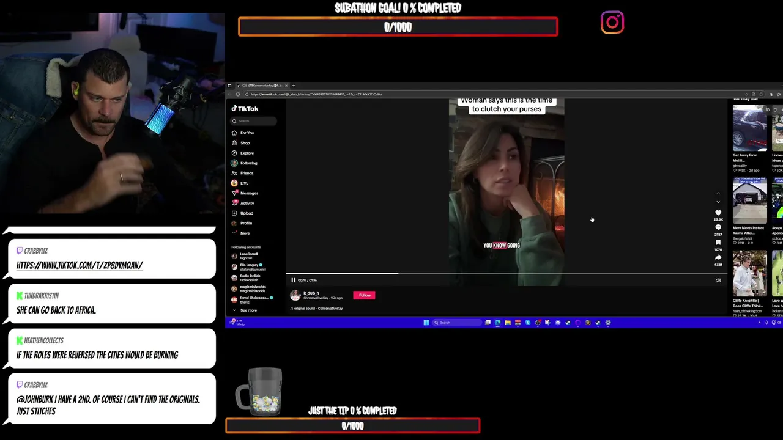Open the weather widget on taskbar
The image size is (783, 440).
[237, 323]
